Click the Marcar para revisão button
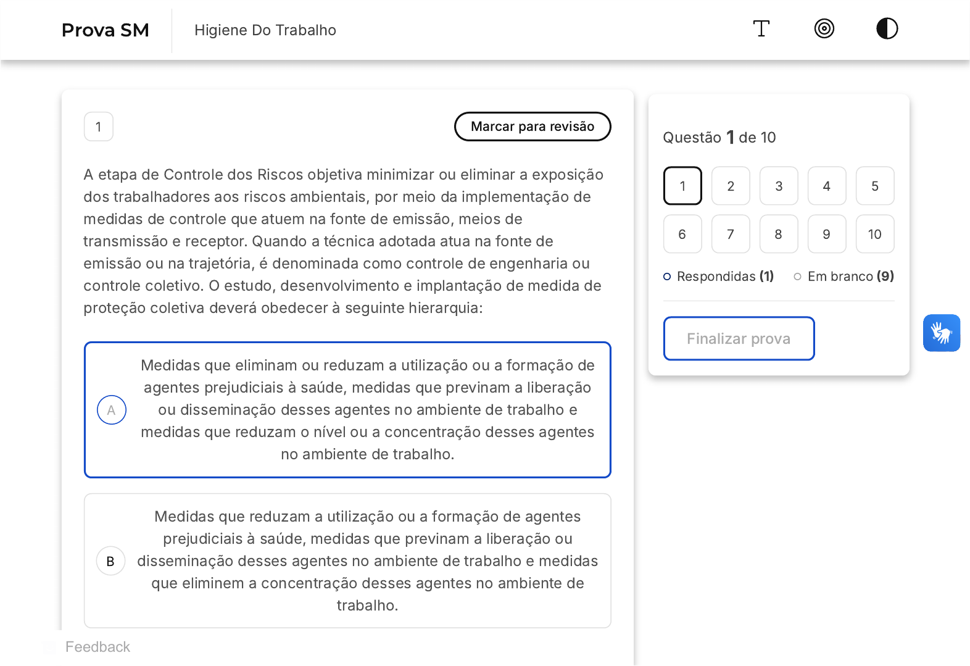Viewport: 970px width, 666px height. click(532, 127)
